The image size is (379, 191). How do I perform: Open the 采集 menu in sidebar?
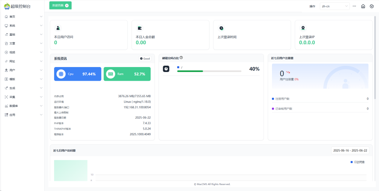pos(23,97)
